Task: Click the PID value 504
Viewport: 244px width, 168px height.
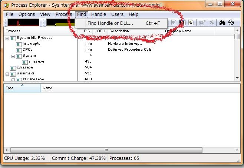Action: click(x=88, y=67)
